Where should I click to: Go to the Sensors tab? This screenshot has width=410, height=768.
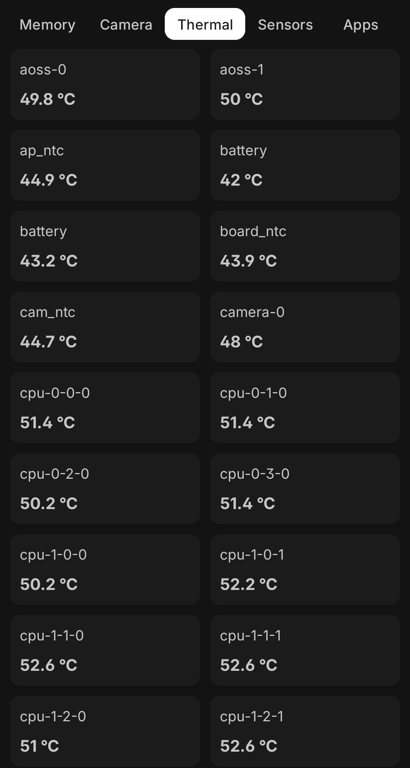(x=285, y=25)
